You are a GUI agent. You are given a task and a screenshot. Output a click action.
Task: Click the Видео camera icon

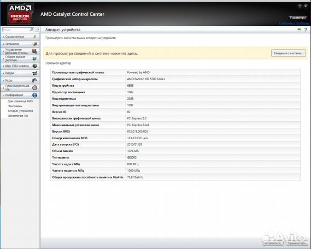[35, 73]
